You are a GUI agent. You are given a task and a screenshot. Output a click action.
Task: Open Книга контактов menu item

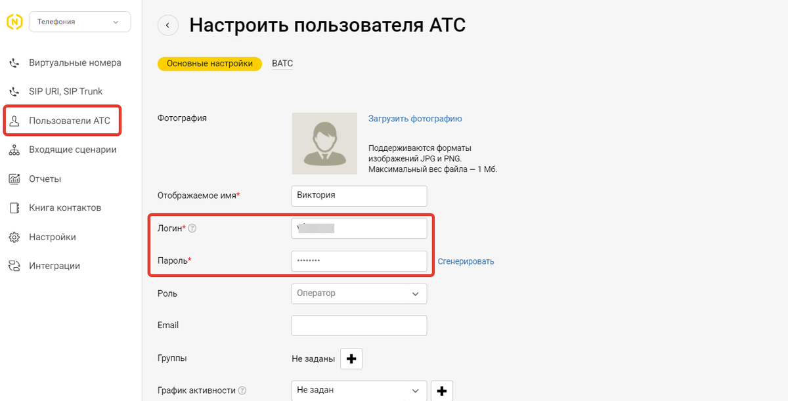pos(65,207)
